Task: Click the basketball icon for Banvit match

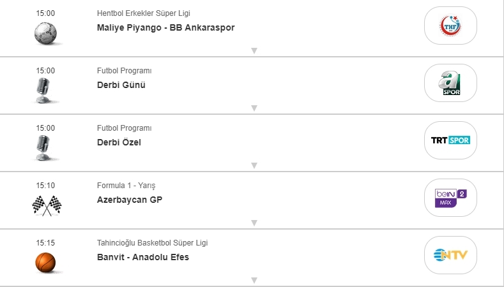Action: [45, 262]
